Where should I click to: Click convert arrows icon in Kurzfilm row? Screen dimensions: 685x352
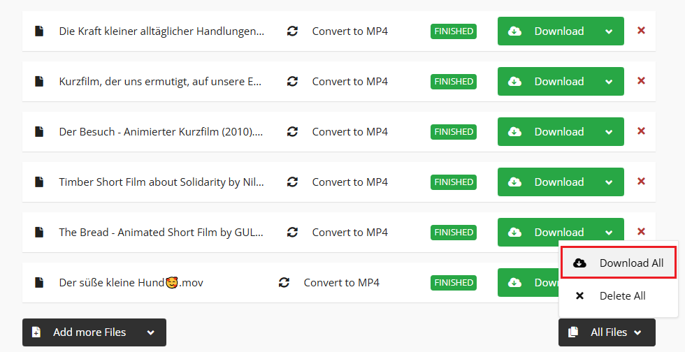[293, 82]
